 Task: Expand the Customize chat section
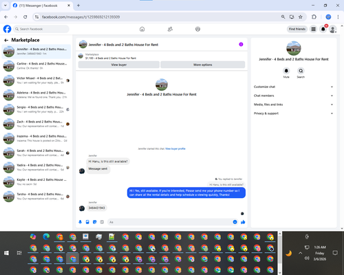coord(294,87)
